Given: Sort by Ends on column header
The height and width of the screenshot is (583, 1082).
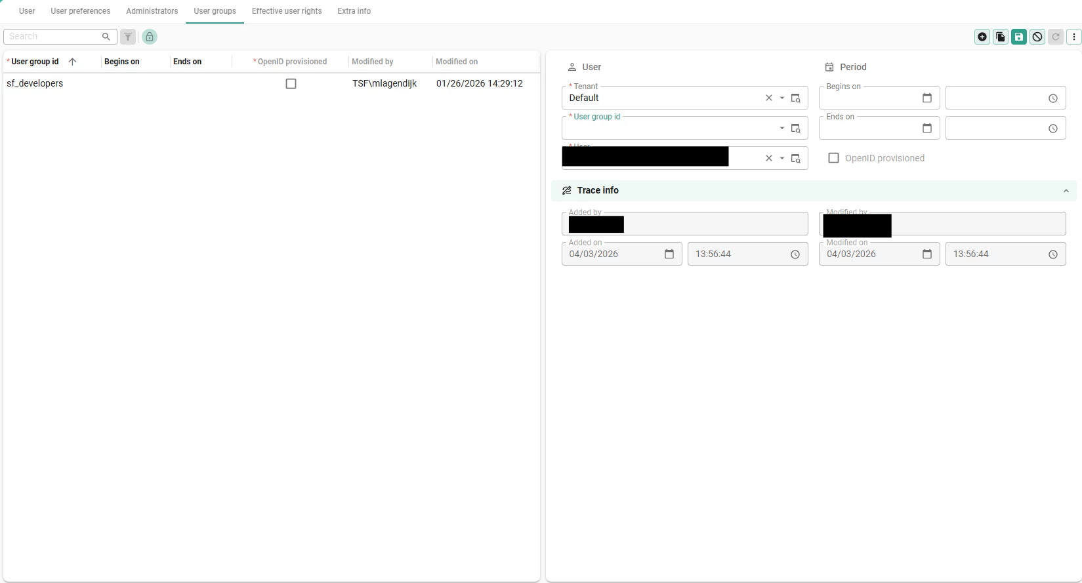Looking at the screenshot, I should coord(188,62).
